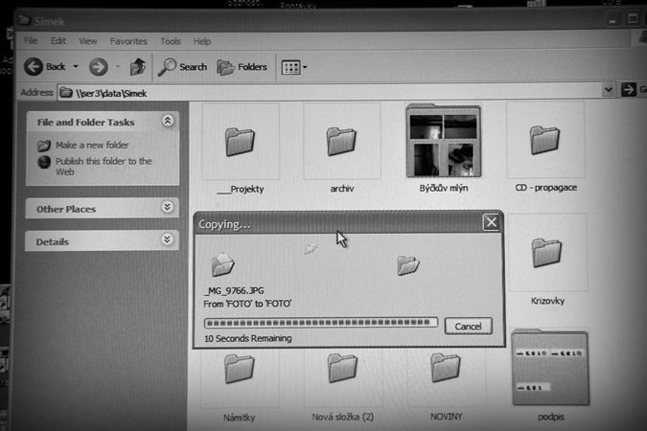
Task: Expand the Other Places panel
Action: [x=168, y=207]
